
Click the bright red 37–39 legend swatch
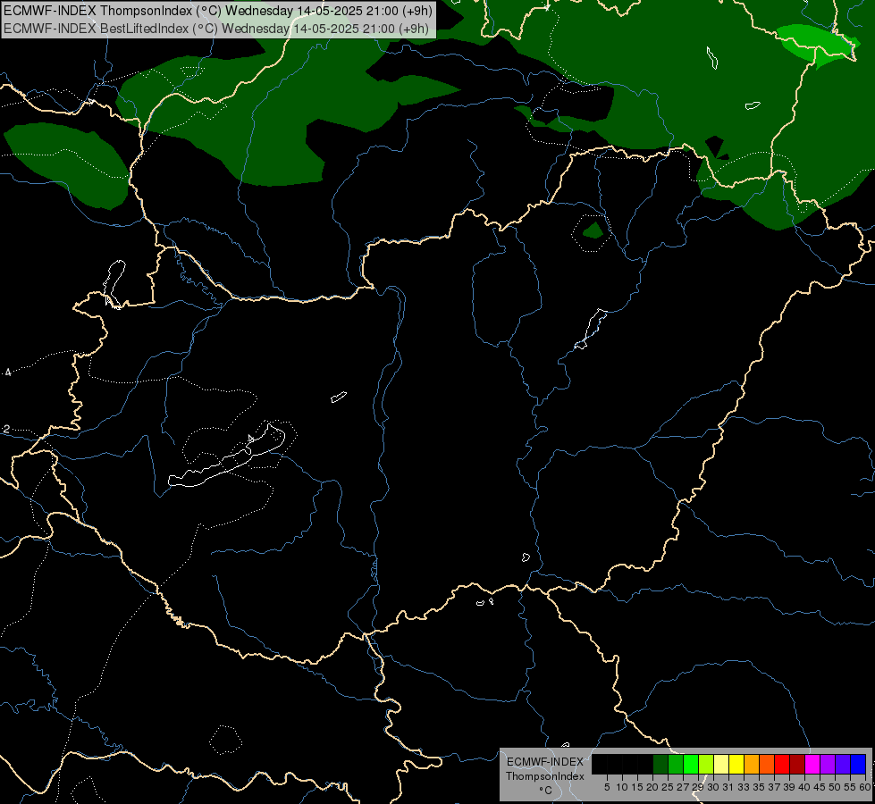[x=782, y=764]
